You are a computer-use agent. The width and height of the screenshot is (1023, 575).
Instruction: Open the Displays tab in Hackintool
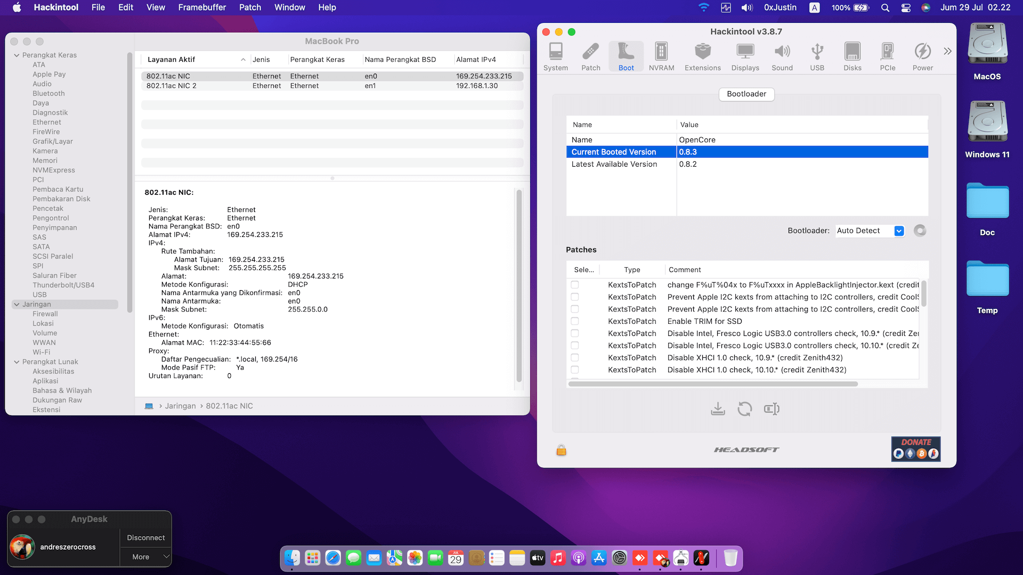pyautogui.click(x=745, y=56)
